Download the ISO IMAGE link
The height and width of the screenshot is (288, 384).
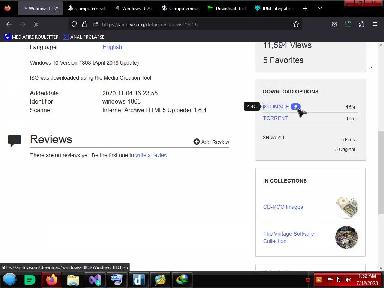(x=276, y=106)
